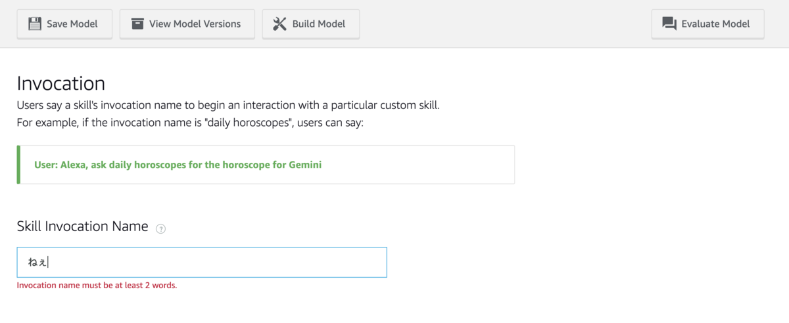Open the help tooltip beside Skill Invocation Name
This screenshot has height=323, width=789.
coord(161,228)
